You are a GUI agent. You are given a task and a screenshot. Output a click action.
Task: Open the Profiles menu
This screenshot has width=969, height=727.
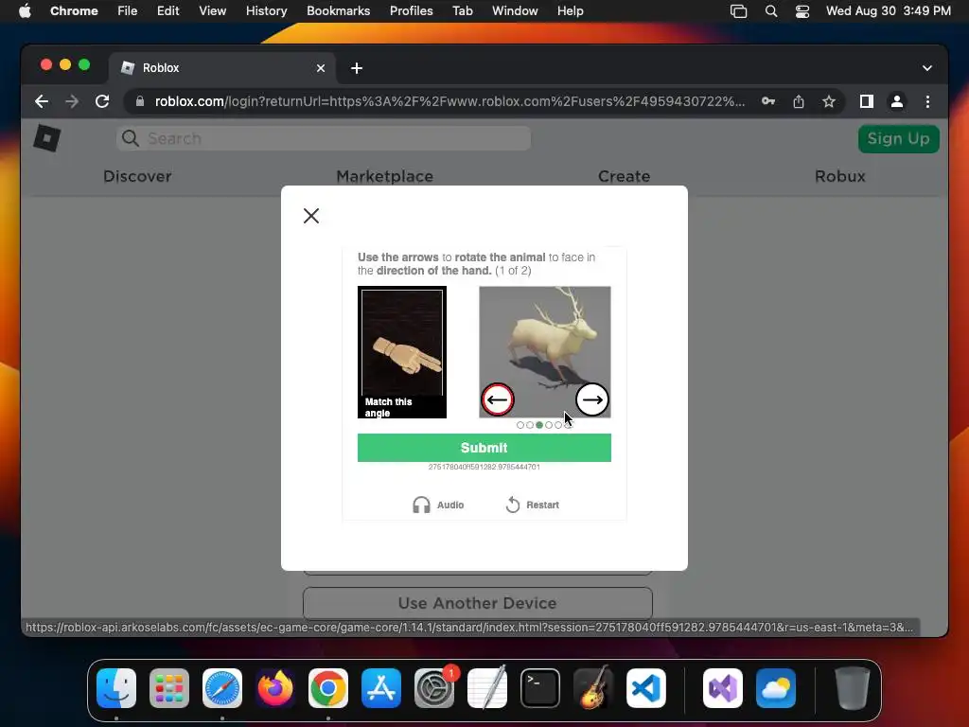tap(411, 10)
